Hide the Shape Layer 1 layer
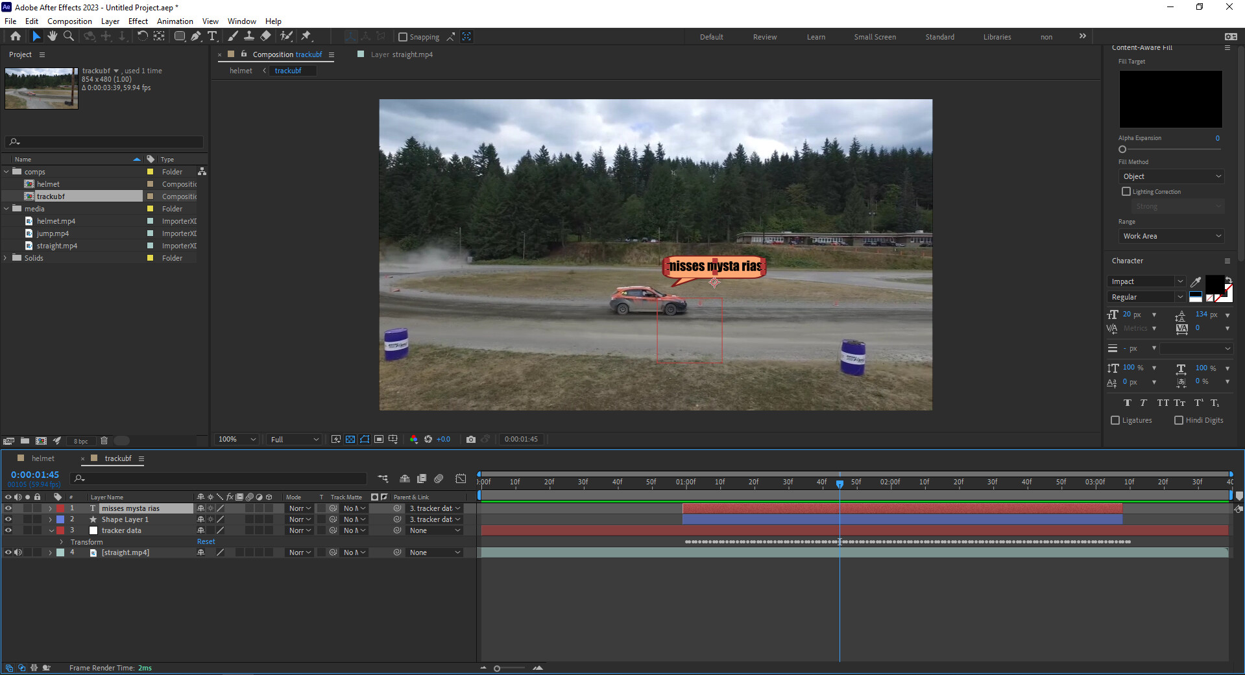Screen dimensions: 1245x675 pos(8,519)
